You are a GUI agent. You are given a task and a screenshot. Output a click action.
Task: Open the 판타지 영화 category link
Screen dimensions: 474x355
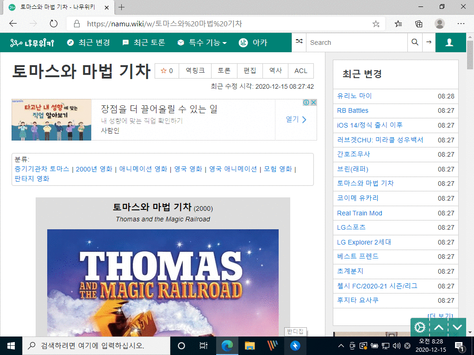click(32, 178)
